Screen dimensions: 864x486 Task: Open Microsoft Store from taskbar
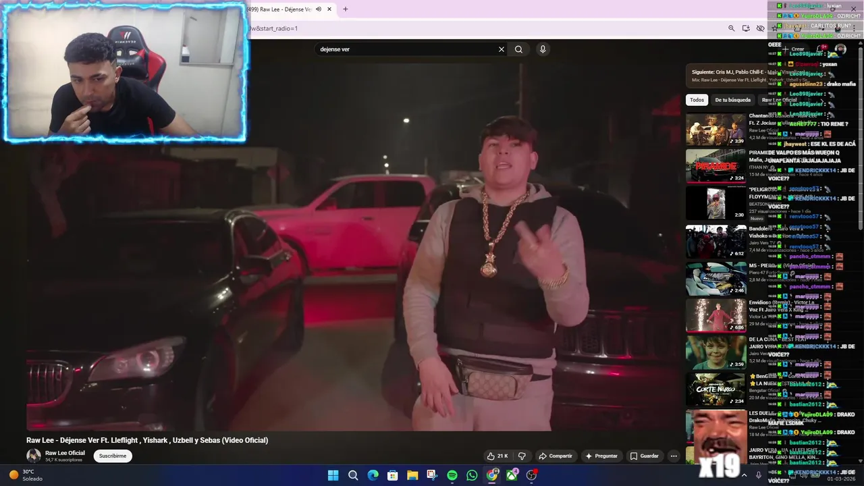click(392, 475)
